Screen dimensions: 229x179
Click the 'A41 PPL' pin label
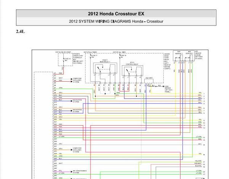(x=58, y=171)
